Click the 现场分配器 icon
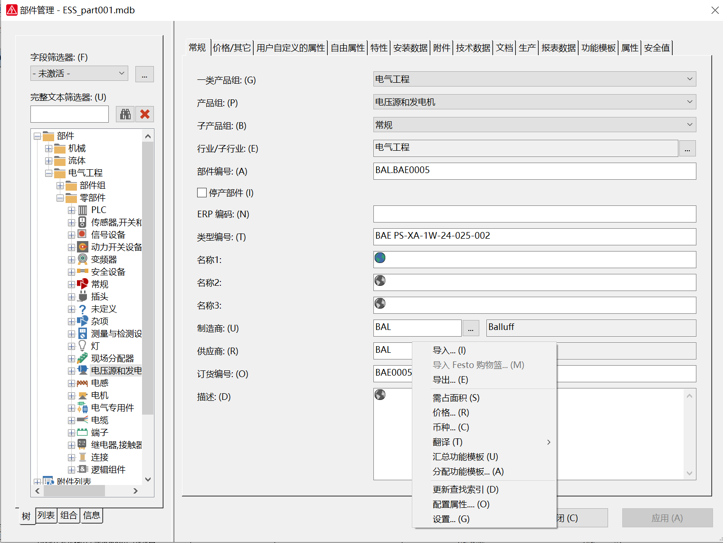 point(83,359)
